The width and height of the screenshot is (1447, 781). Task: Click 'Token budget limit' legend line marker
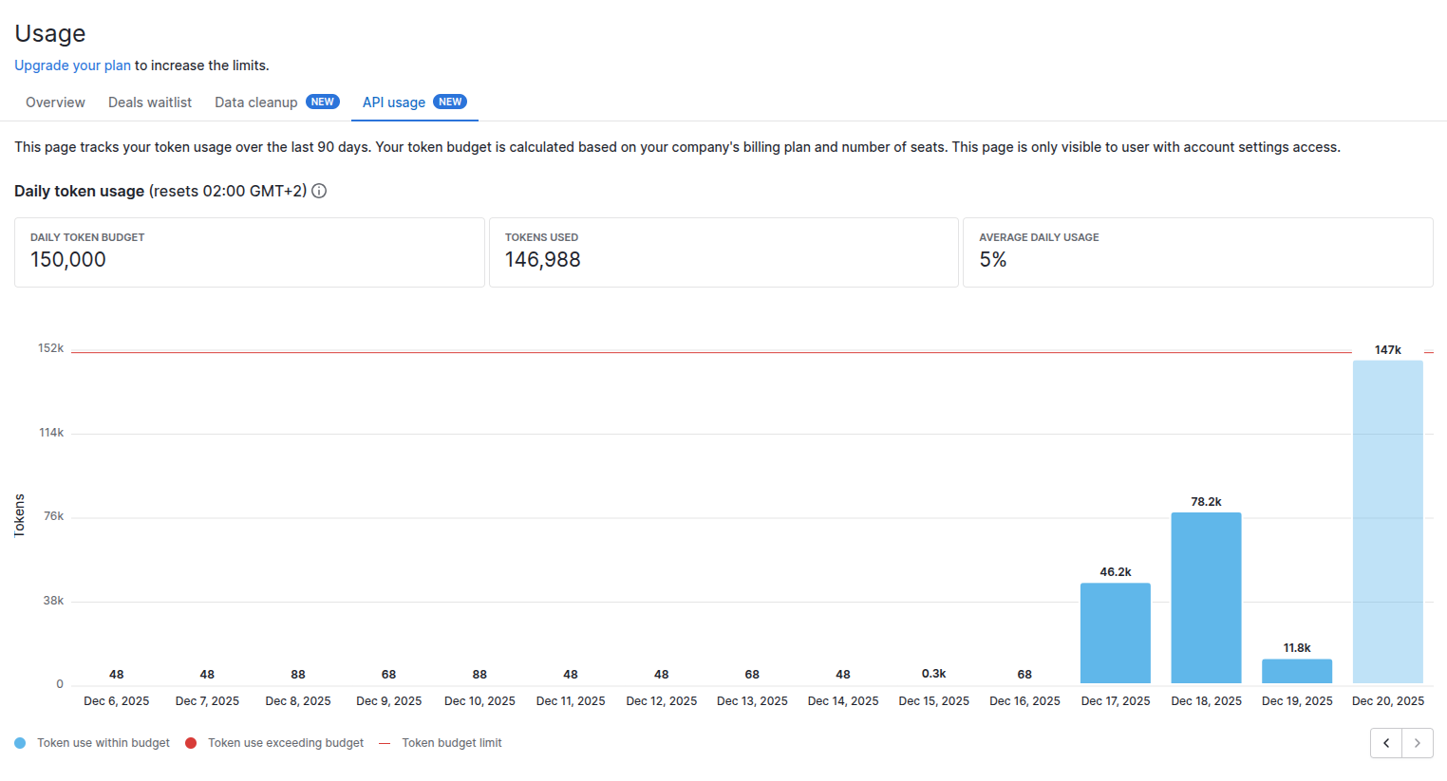pos(385,743)
